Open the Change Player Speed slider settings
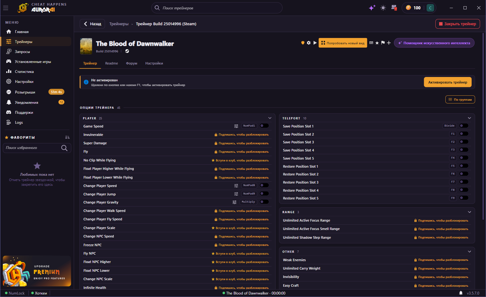This screenshot has width=486, height=297. [x=236, y=186]
